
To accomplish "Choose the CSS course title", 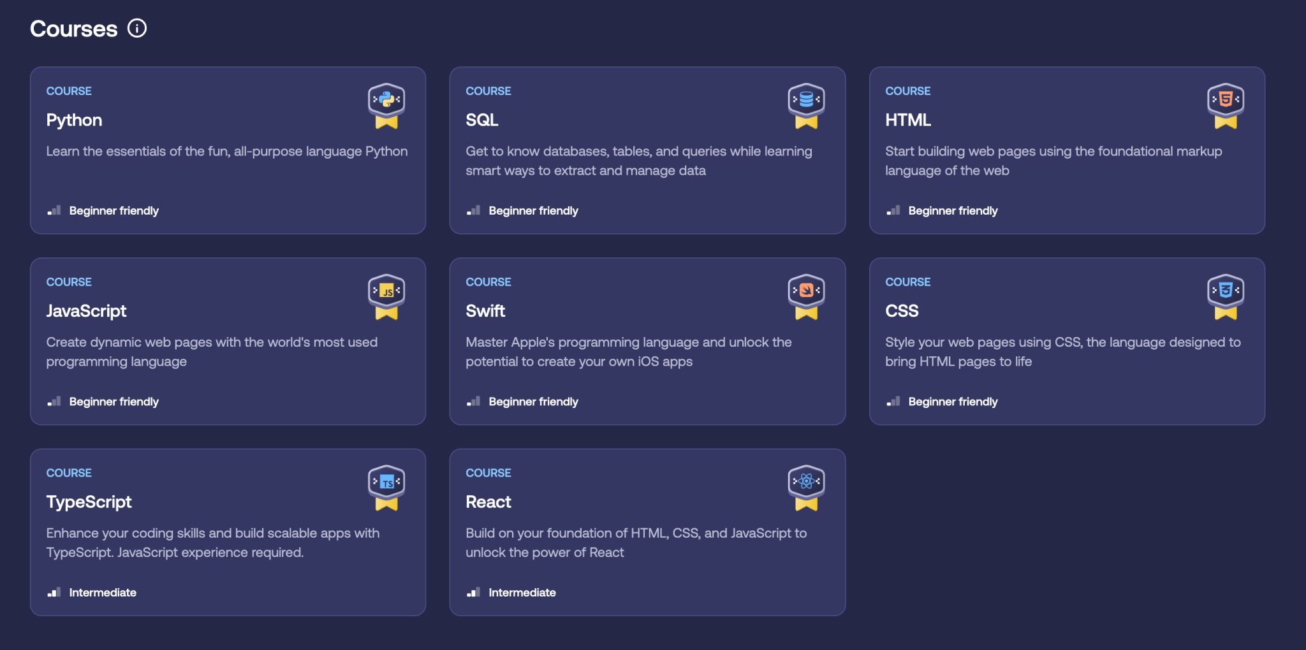I will pyautogui.click(x=902, y=311).
